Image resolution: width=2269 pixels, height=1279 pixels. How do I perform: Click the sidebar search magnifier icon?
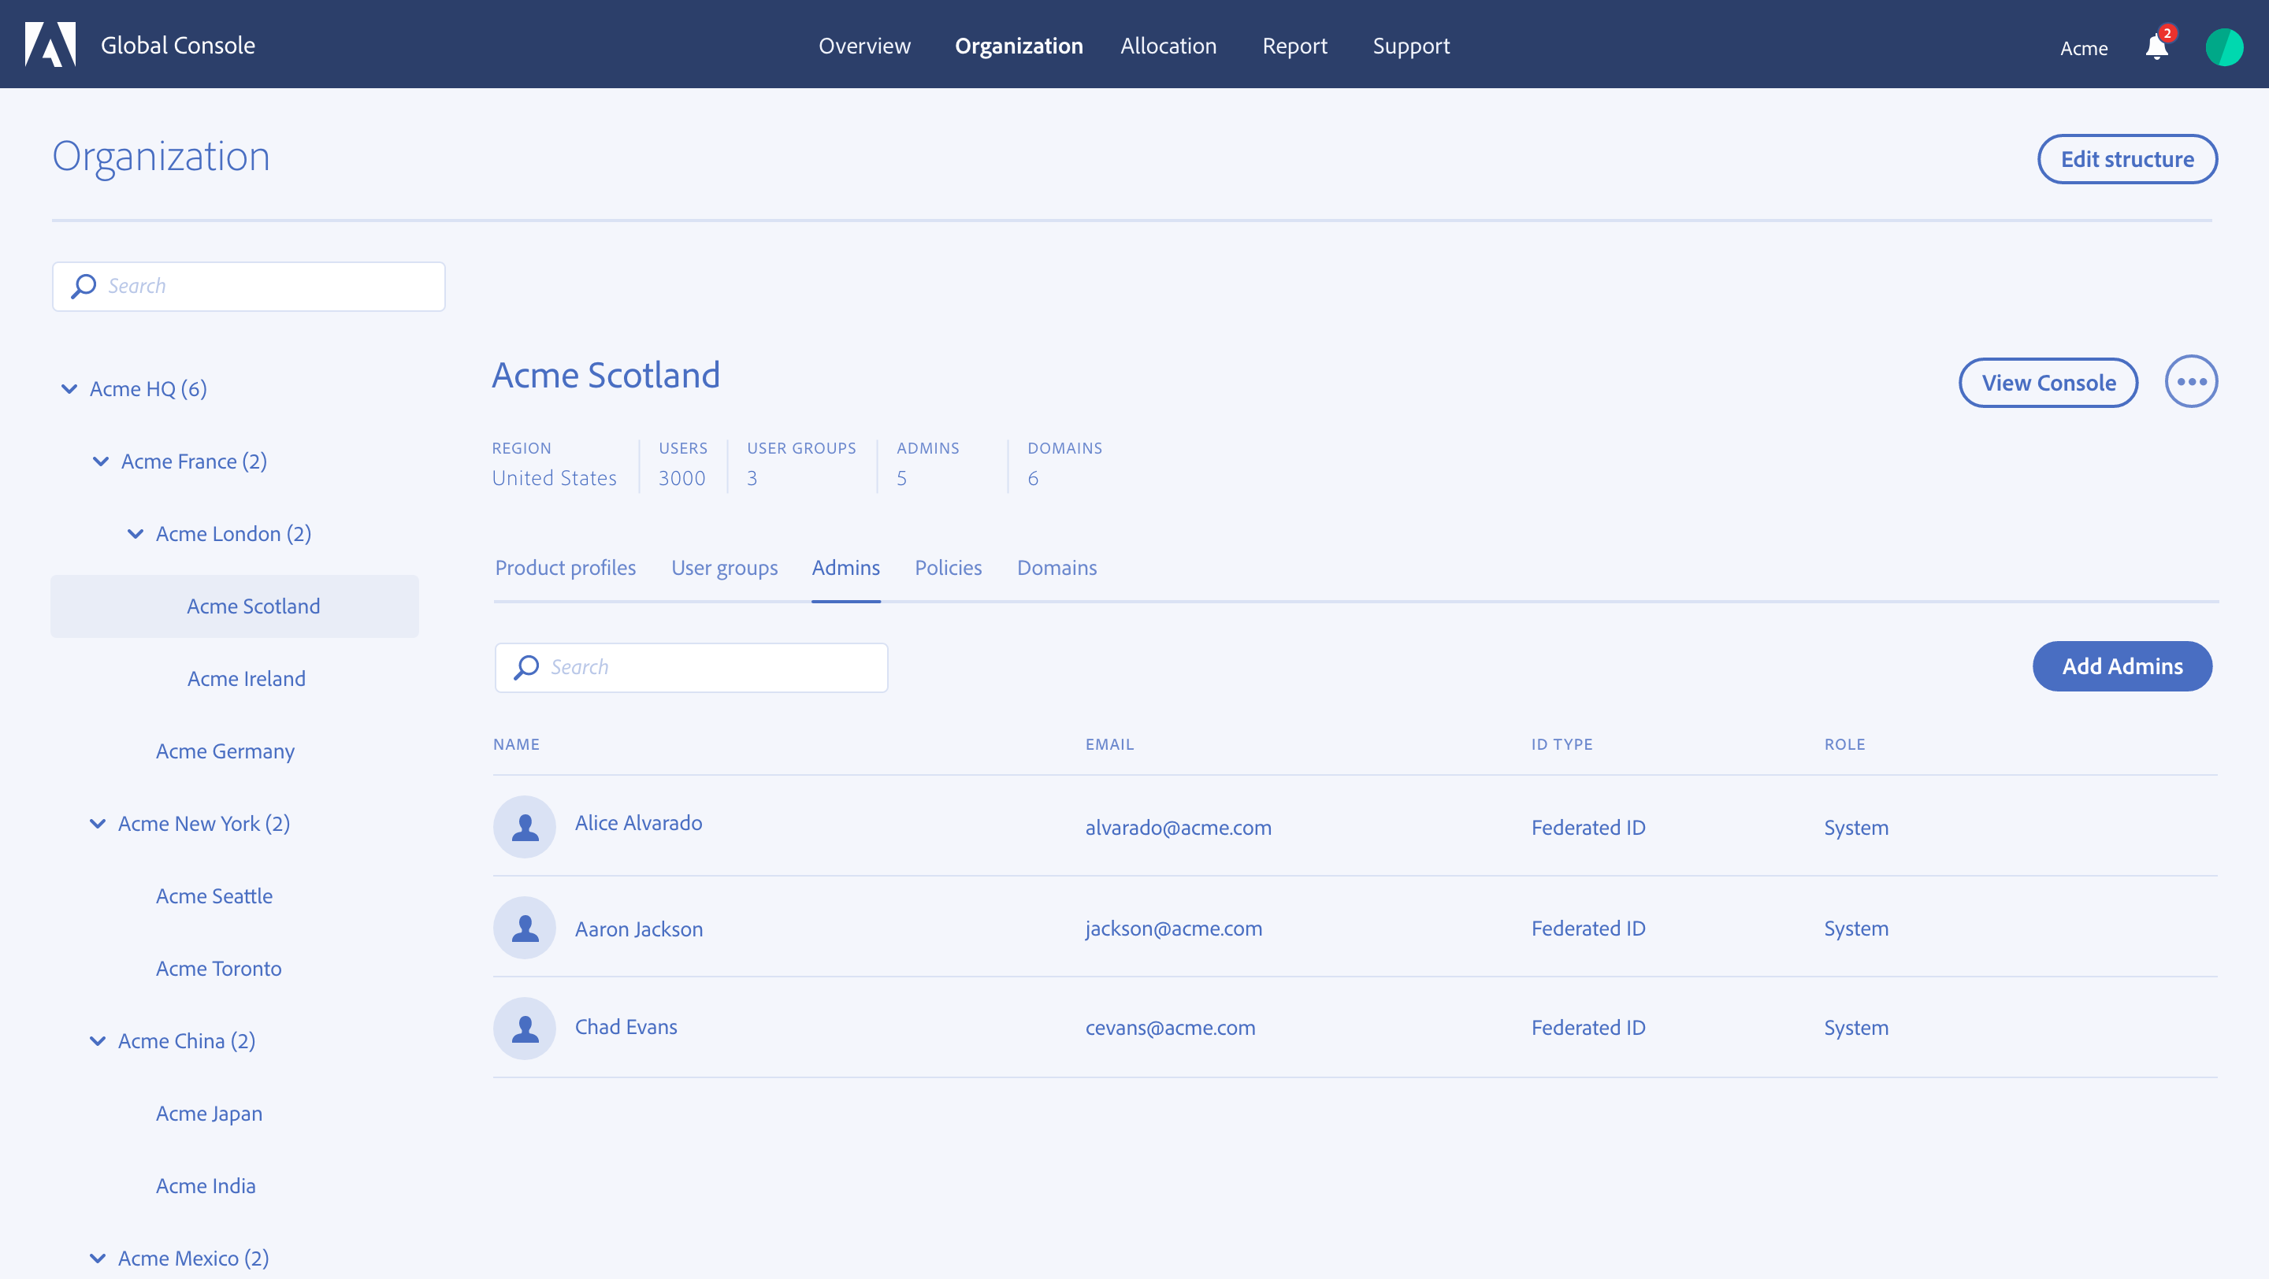84,286
